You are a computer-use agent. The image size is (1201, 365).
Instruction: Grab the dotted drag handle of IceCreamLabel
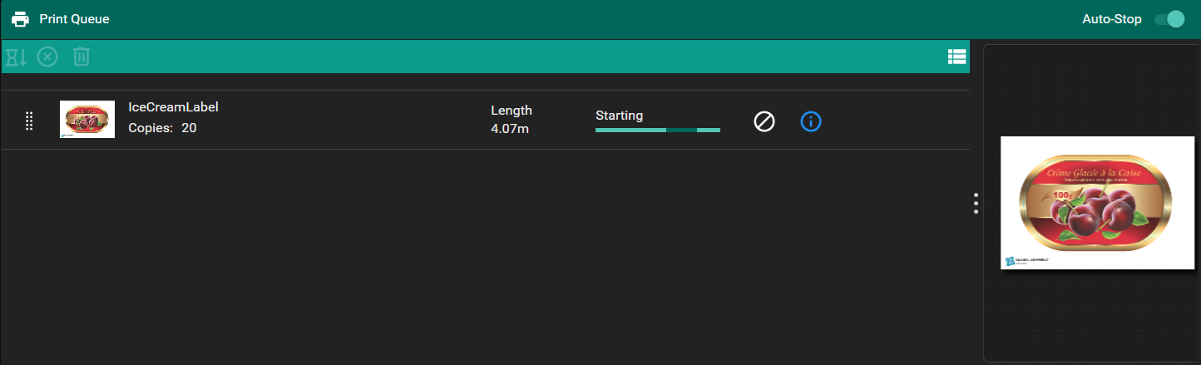click(29, 121)
